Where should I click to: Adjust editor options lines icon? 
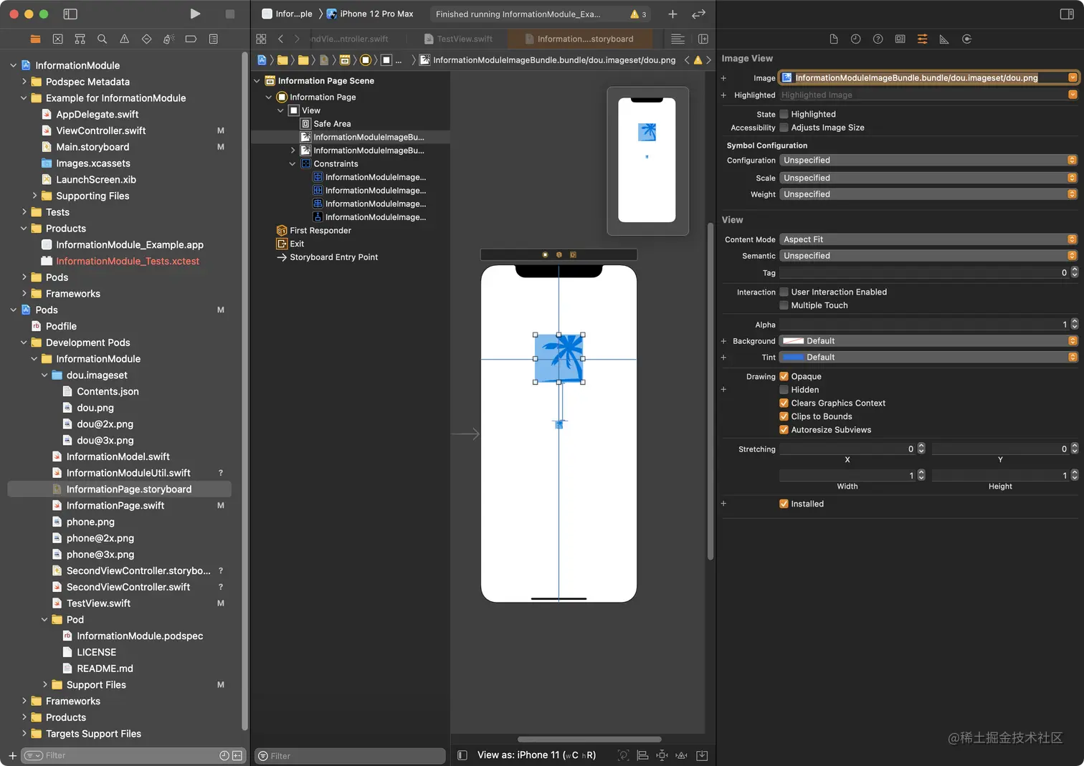coord(677,39)
